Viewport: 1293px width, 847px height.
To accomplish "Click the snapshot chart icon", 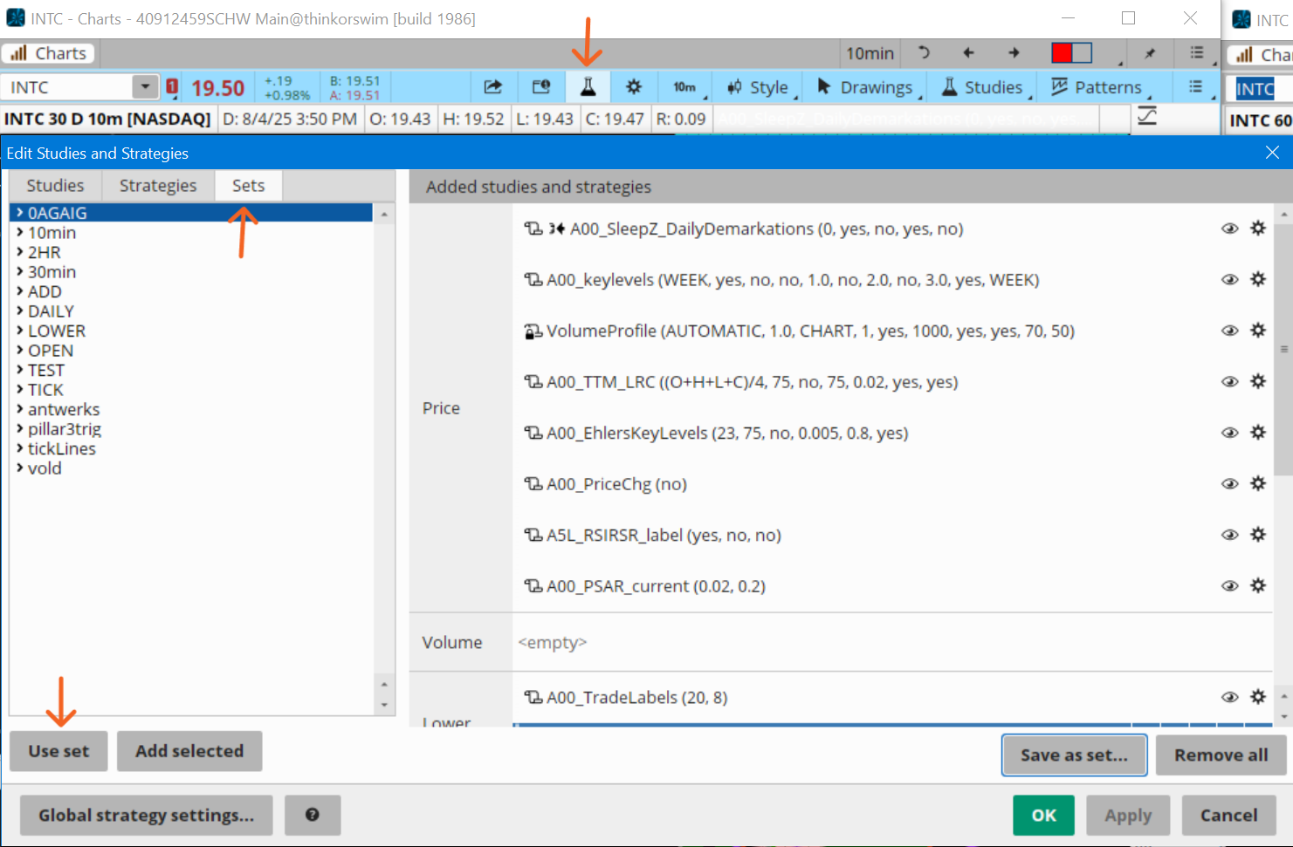I will [541, 87].
